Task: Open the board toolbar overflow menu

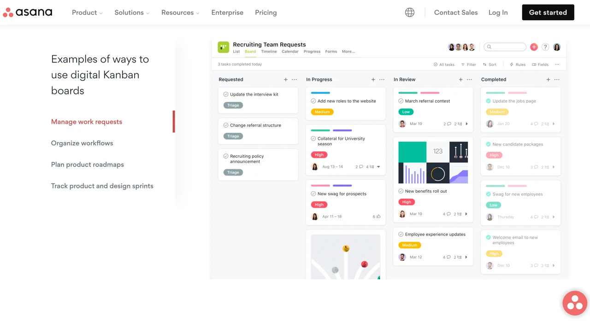Action: pyautogui.click(x=557, y=64)
